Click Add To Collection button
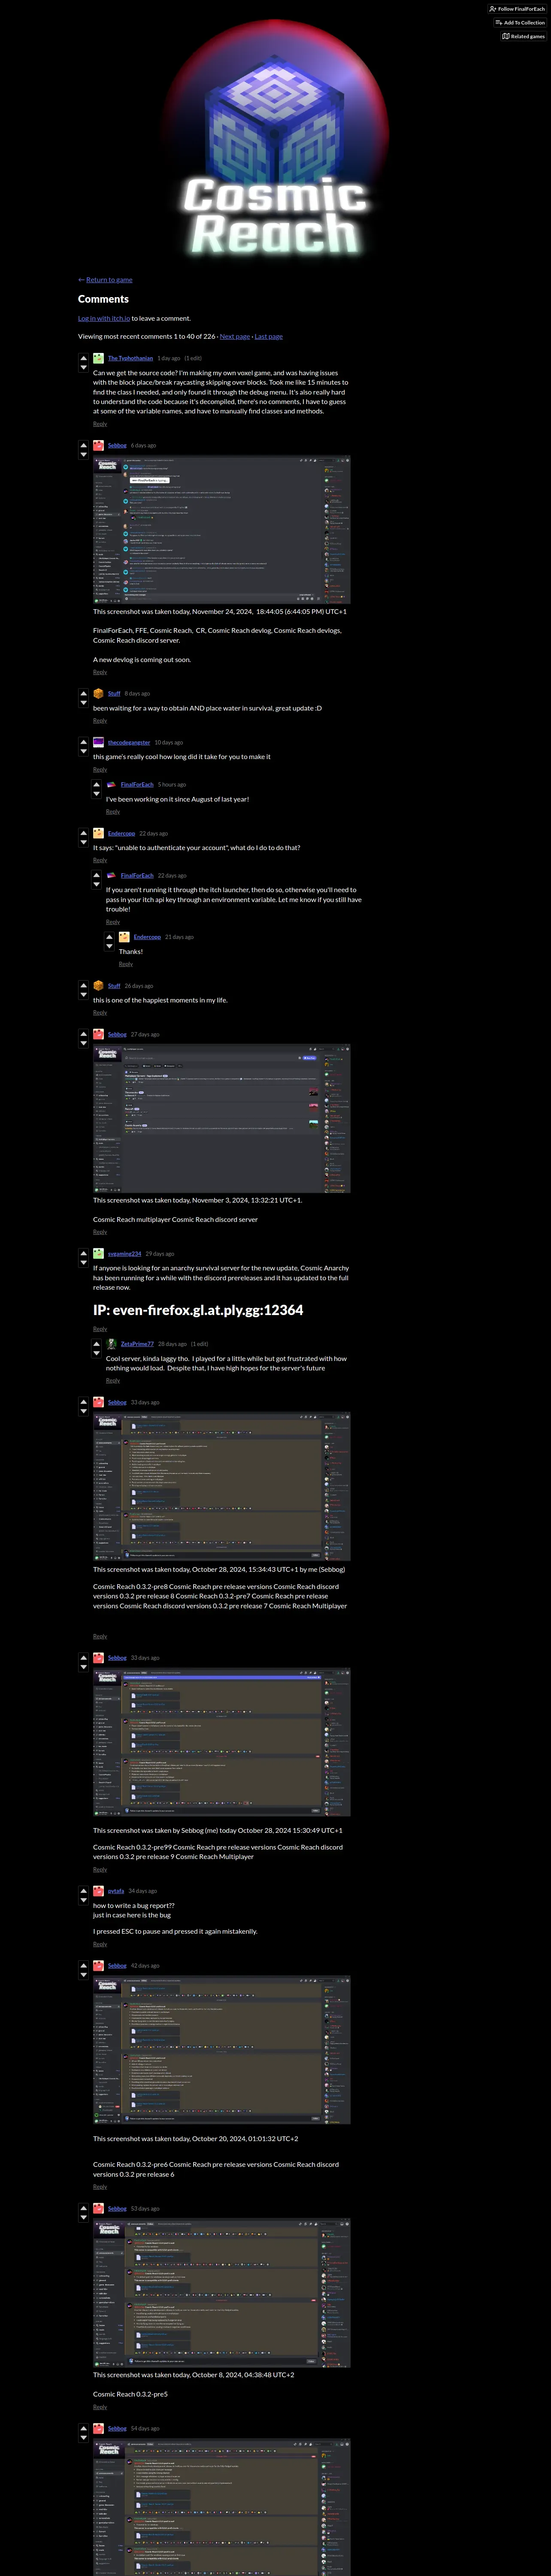The width and height of the screenshot is (551, 2576). coord(520,22)
